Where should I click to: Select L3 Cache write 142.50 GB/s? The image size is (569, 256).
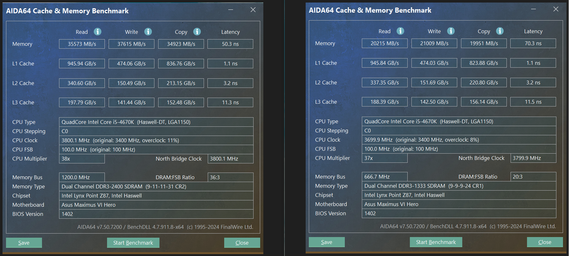[434, 102]
